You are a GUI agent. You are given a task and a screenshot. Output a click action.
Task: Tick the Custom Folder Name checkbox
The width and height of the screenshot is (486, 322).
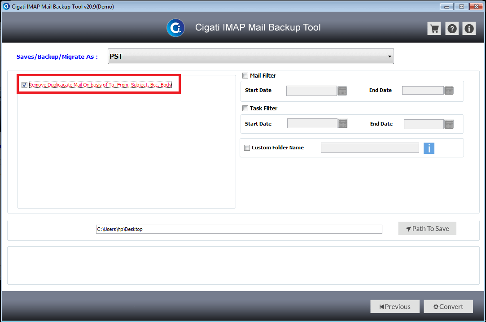click(x=247, y=148)
